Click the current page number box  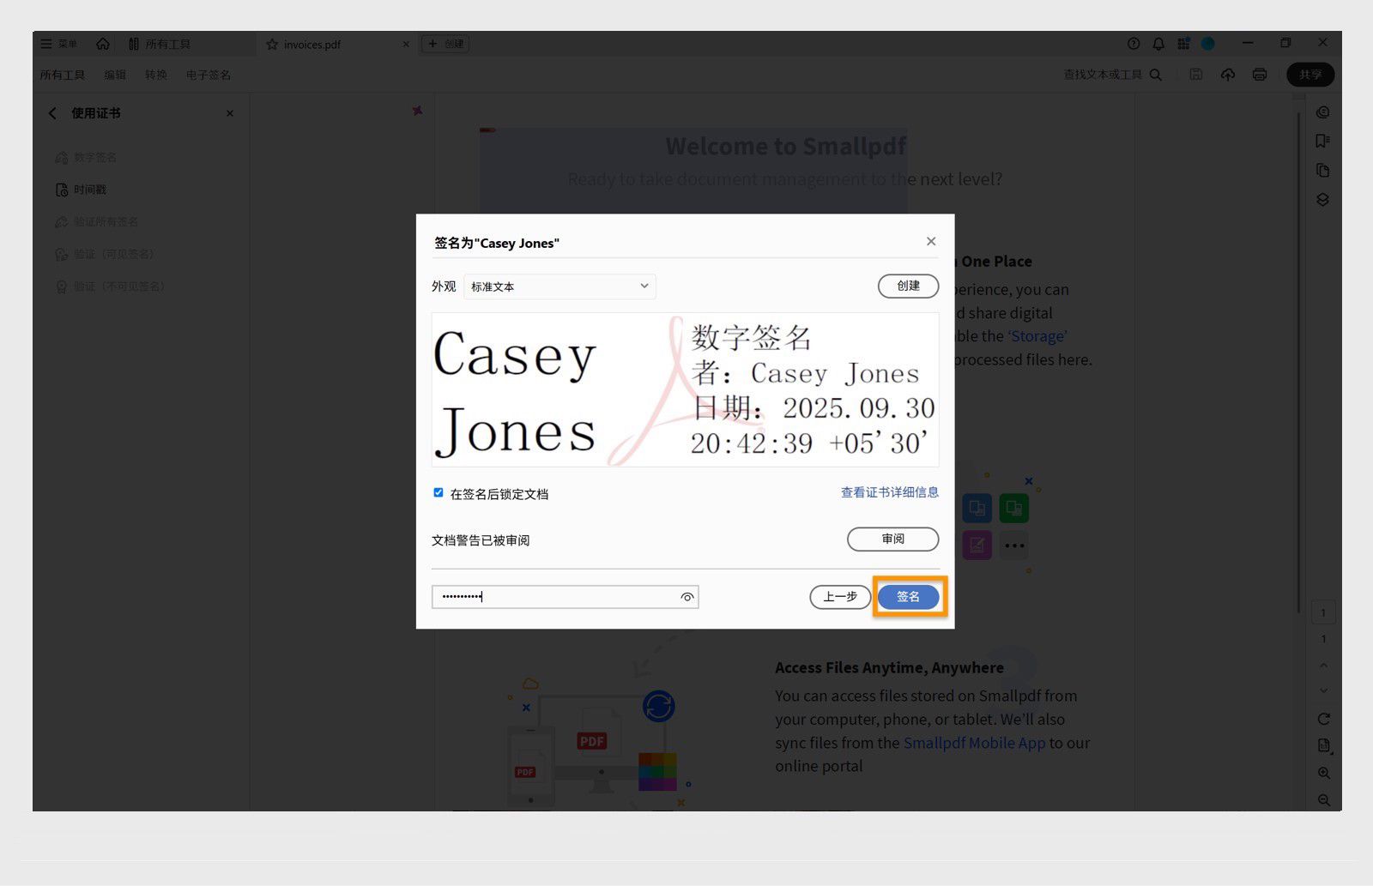pyautogui.click(x=1323, y=612)
